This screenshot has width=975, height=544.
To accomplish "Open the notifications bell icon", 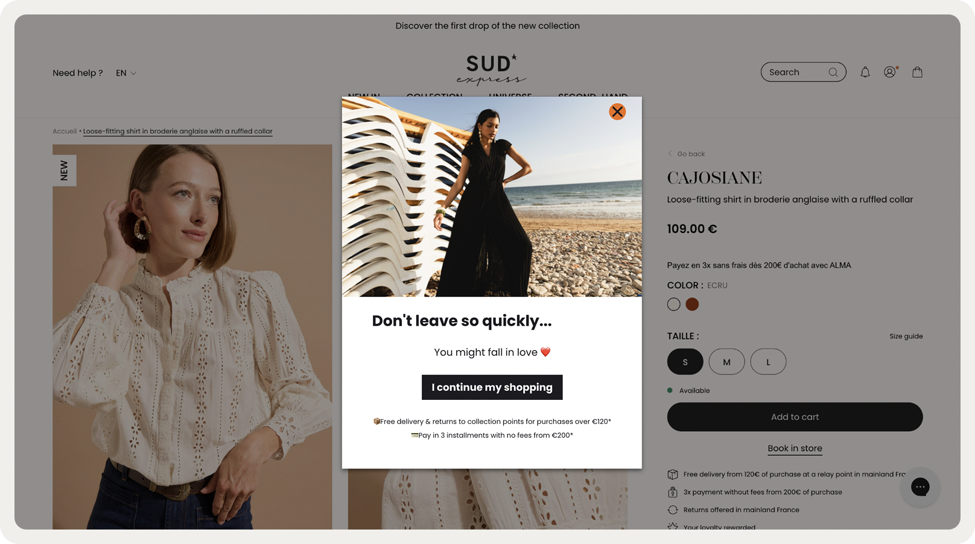I will coord(865,72).
